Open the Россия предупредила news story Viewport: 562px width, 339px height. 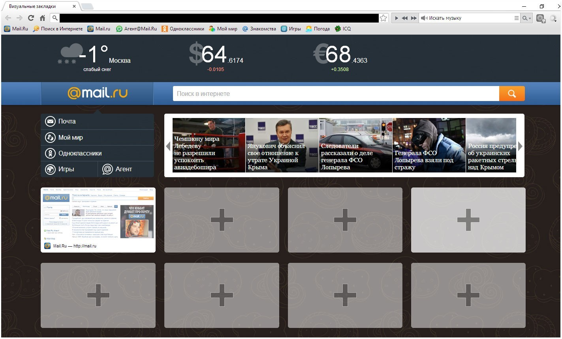click(491, 145)
